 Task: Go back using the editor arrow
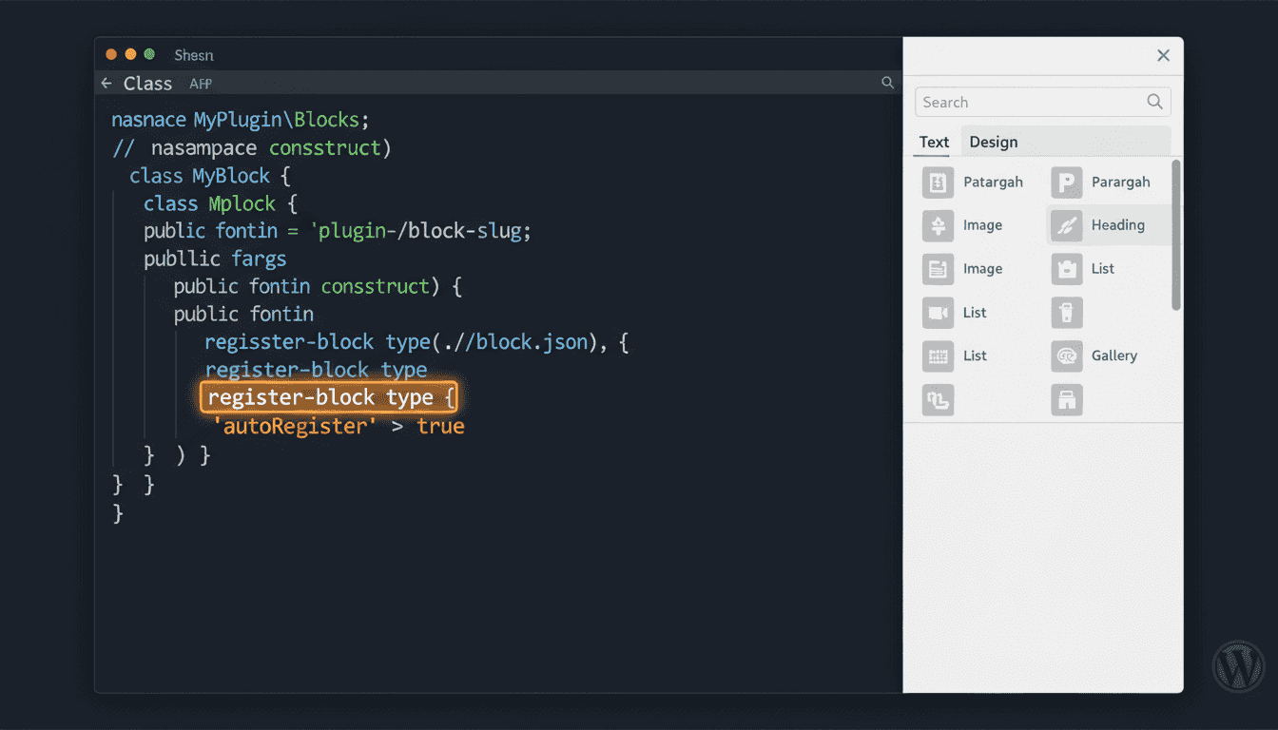[x=106, y=84]
